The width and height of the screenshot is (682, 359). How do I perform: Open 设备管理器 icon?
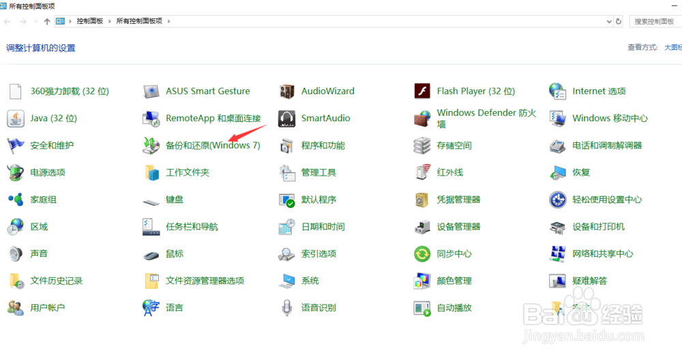(x=422, y=227)
